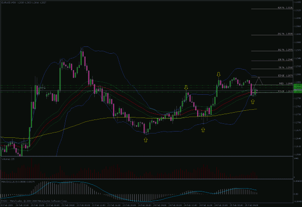Click the 25 Feb 04:00 time label

point(251,205)
